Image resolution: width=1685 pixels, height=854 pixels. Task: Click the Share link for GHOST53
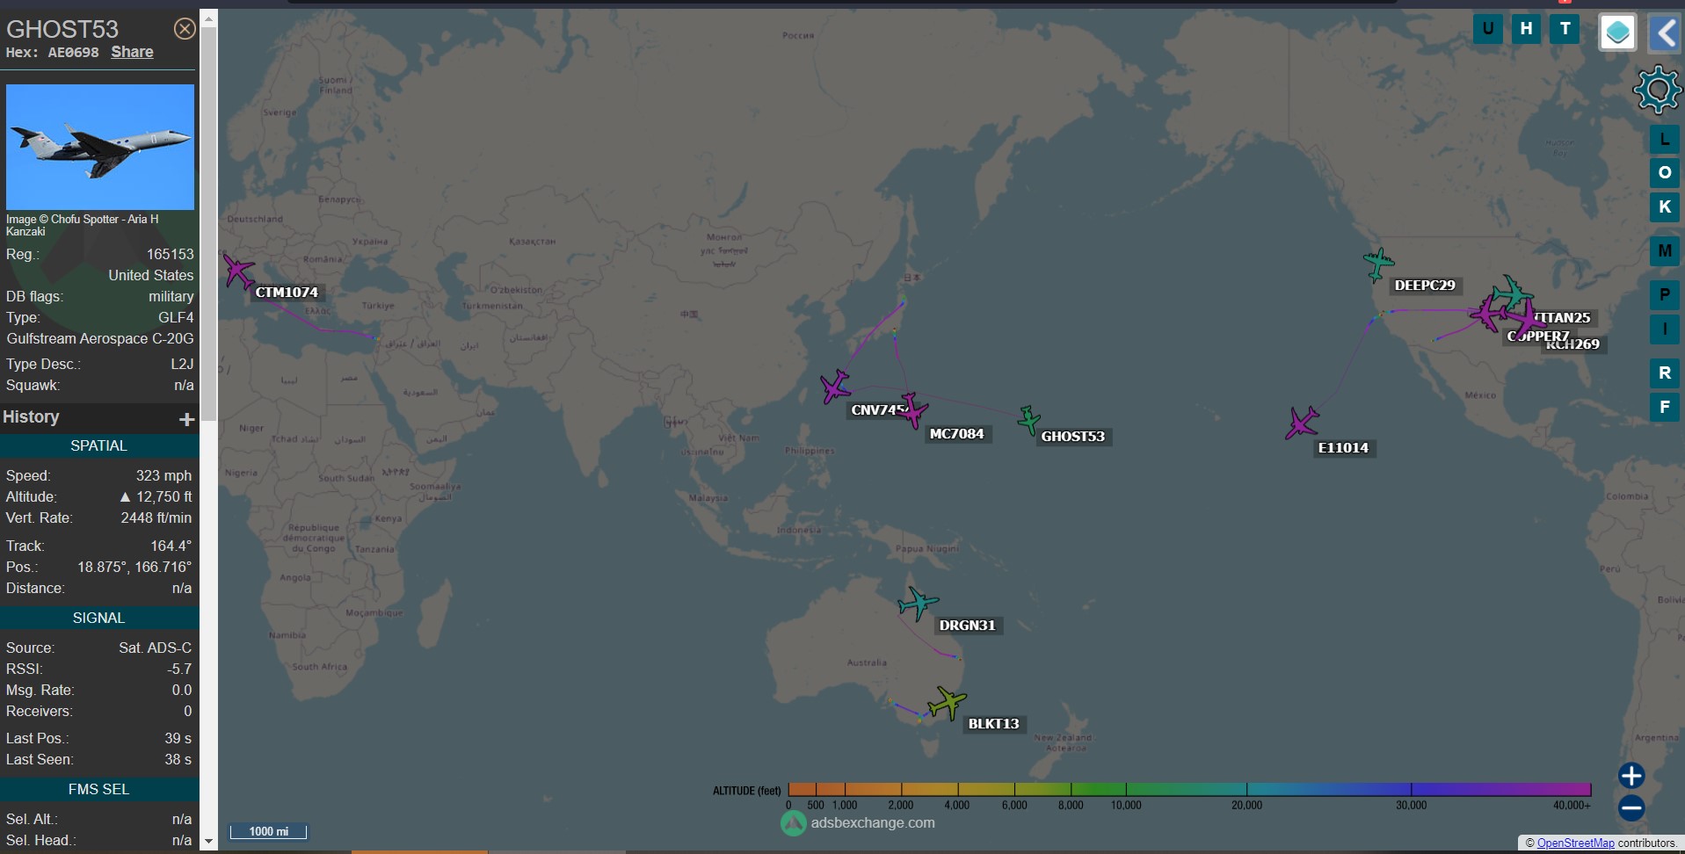[132, 52]
